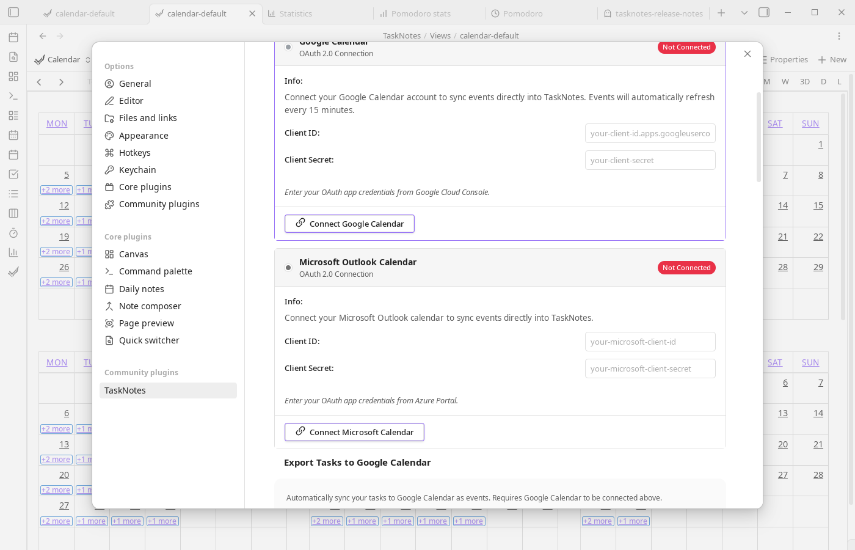The image size is (855, 550).
Task: Click the upper SUN column header
Action: tap(810, 123)
